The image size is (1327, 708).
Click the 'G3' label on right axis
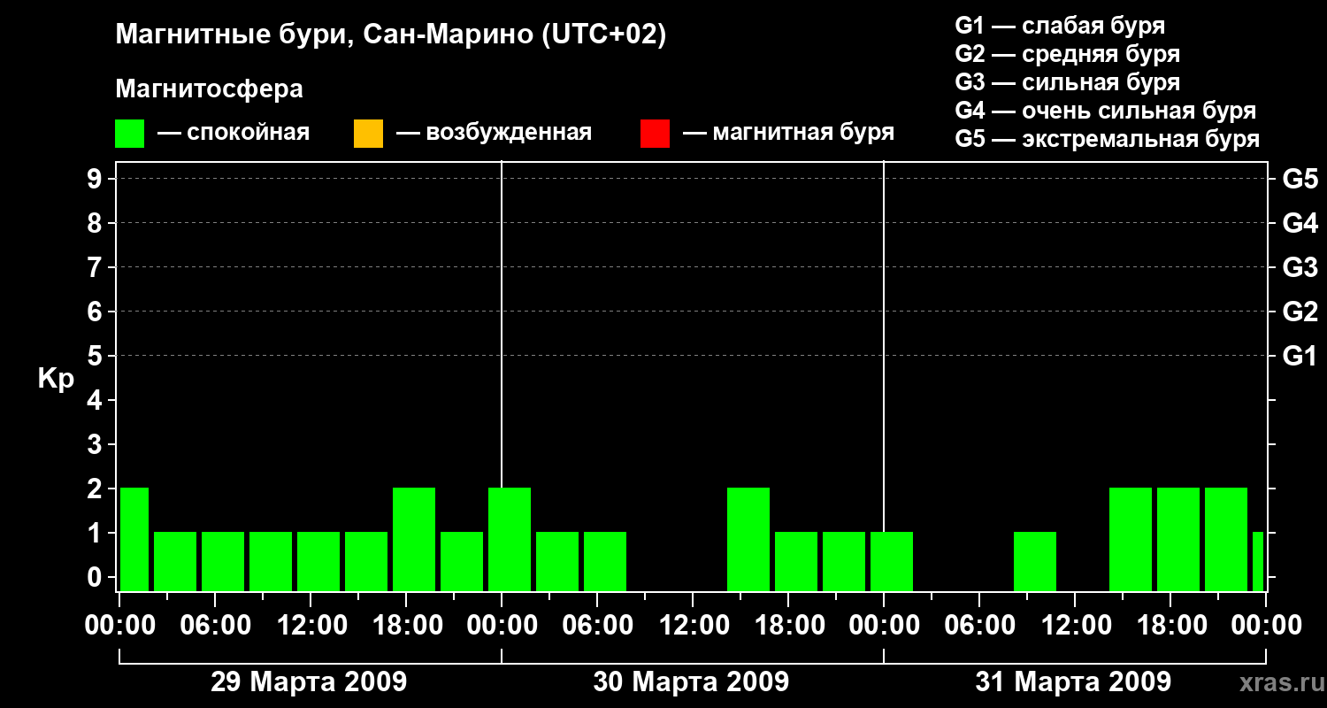1300,267
